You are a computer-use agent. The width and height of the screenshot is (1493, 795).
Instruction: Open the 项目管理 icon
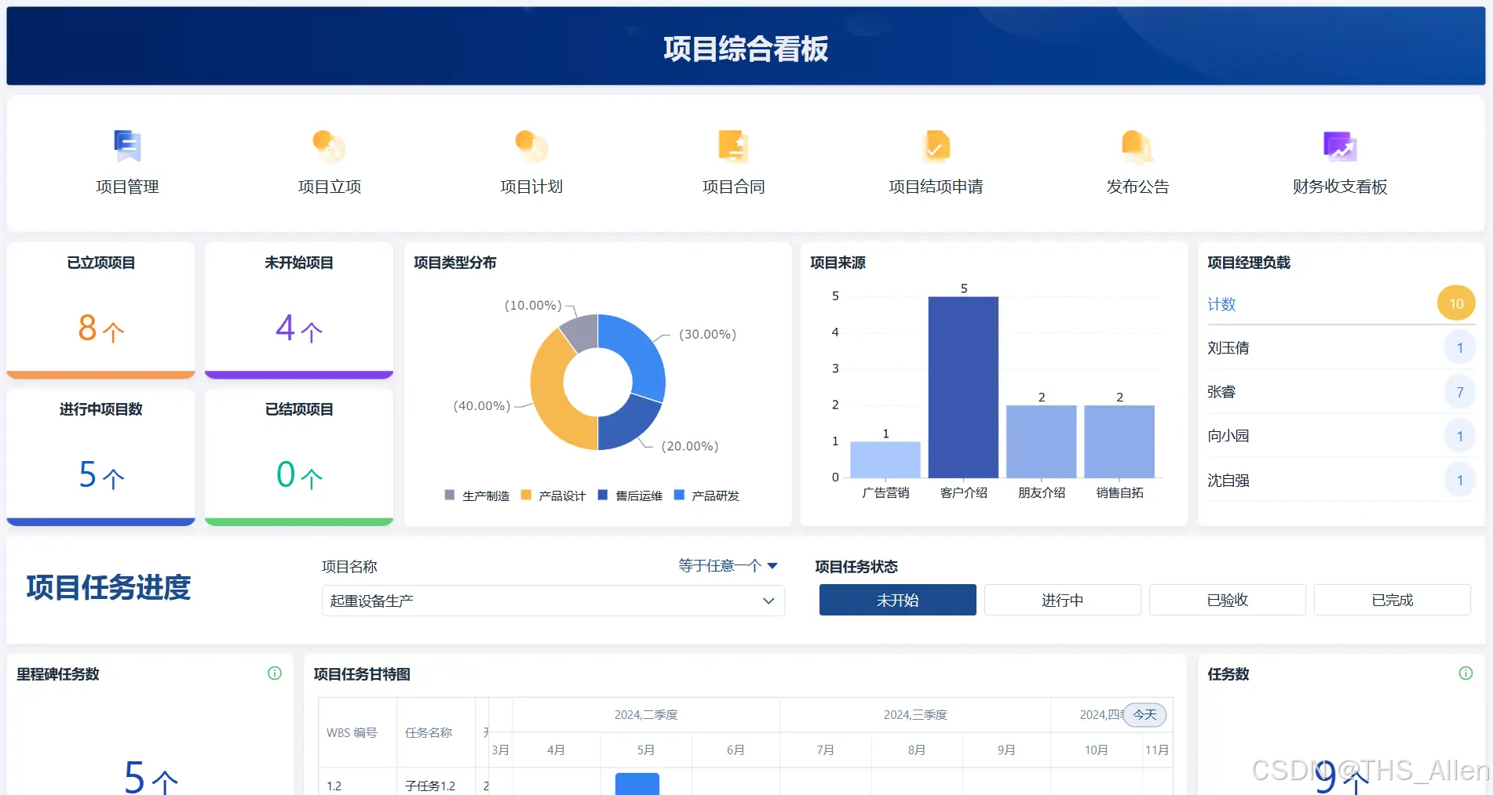click(x=127, y=146)
